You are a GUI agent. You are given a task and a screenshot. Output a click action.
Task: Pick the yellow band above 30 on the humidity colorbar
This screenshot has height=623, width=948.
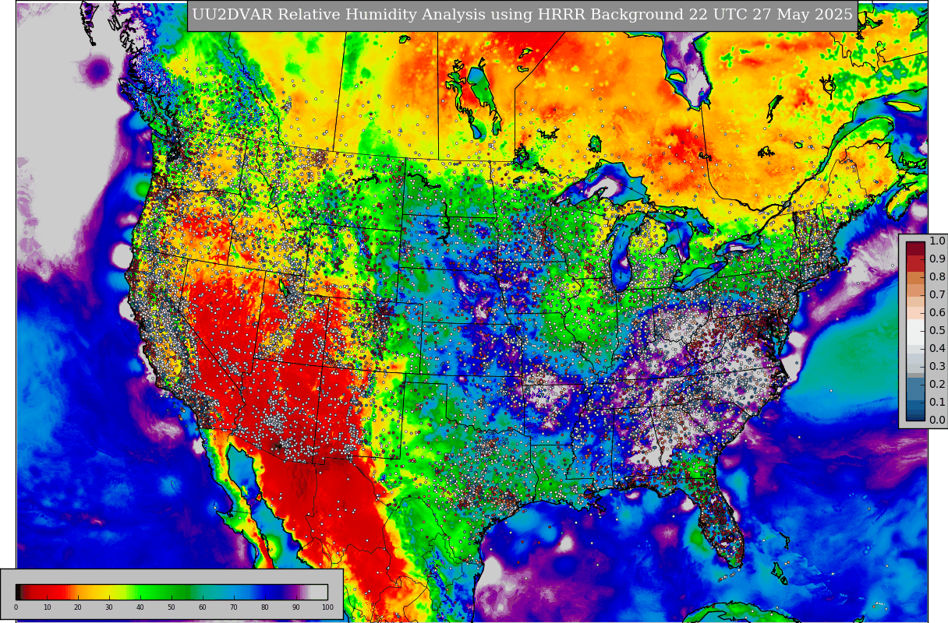(x=109, y=592)
